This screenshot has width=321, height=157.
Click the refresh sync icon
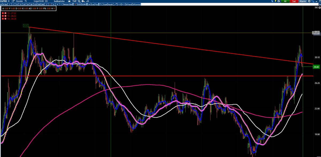[279, 1]
